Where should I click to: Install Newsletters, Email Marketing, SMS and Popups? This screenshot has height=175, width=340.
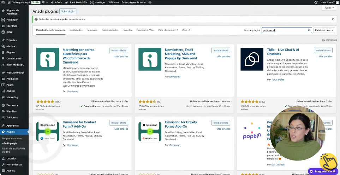pos(221,50)
